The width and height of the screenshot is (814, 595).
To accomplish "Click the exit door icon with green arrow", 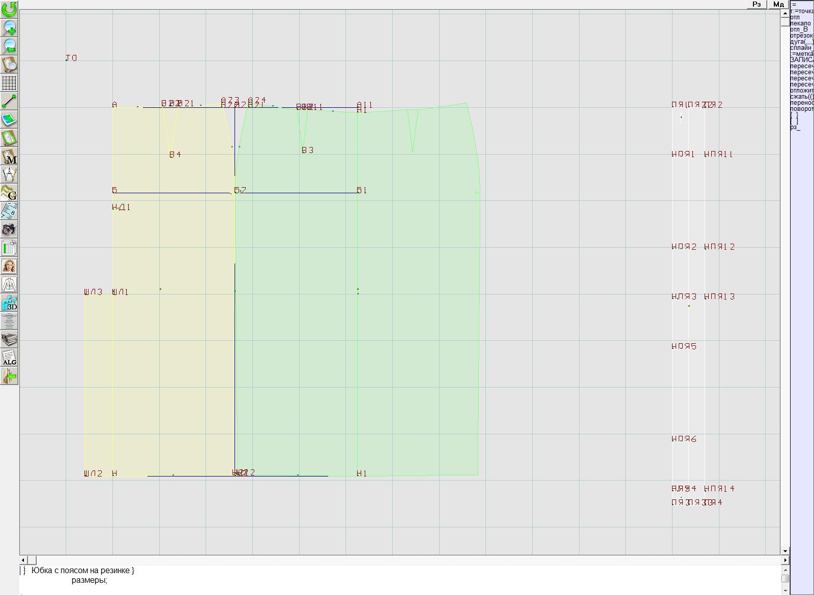I will pyautogui.click(x=9, y=376).
